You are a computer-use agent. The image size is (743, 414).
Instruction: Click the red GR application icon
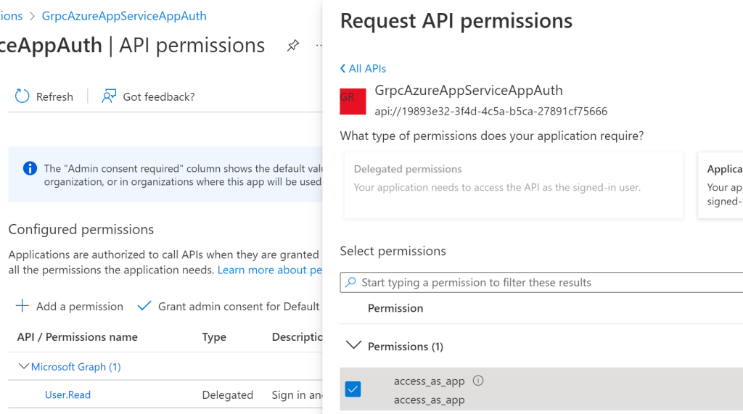pyautogui.click(x=357, y=101)
